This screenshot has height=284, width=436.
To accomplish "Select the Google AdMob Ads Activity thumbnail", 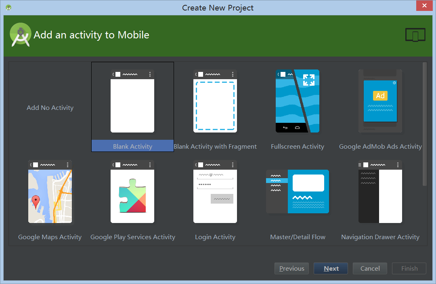I will point(380,101).
